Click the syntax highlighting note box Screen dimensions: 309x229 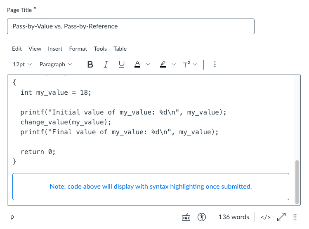click(151, 187)
